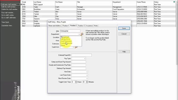This screenshot has width=178, height=100.
Task: Click the main window vertical scrollbar
Action: [x=177, y=34]
